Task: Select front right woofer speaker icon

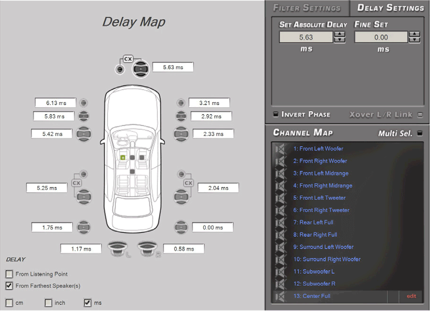Action: (x=181, y=134)
